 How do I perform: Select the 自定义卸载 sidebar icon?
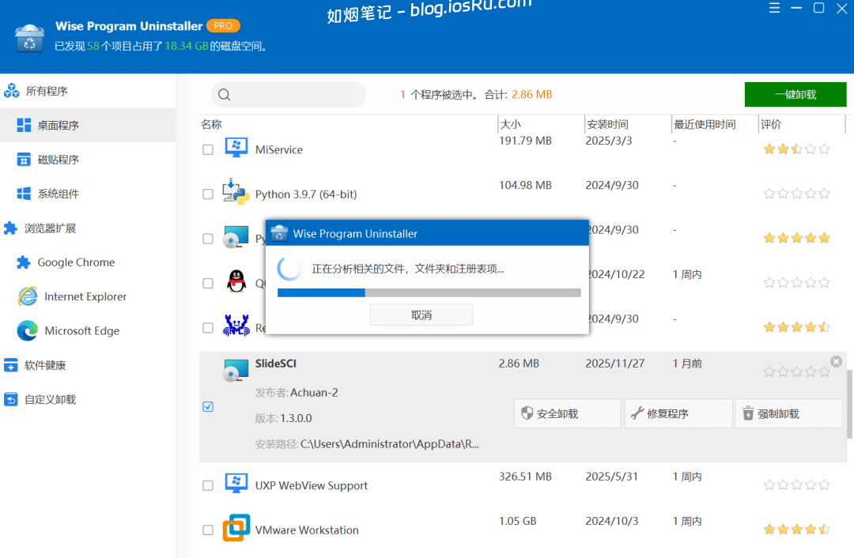click(11, 399)
